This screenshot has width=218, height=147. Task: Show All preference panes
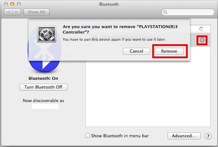37,12
